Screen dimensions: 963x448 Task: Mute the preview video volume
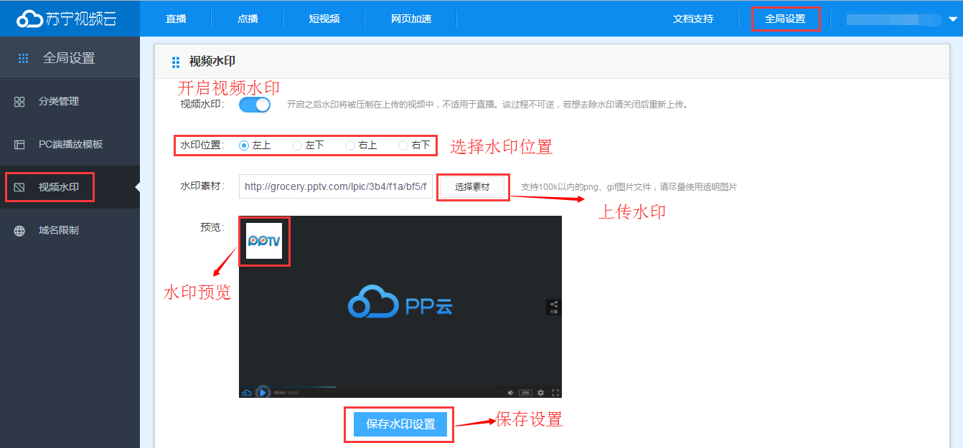(x=511, y=393)
